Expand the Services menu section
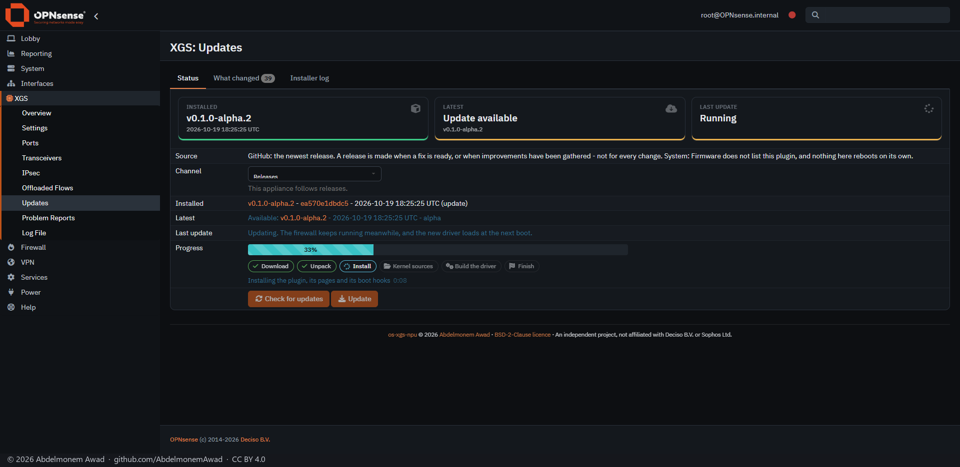Image resolution: width=960 pixels, height=467 pixels. click(x=80, y=277)
